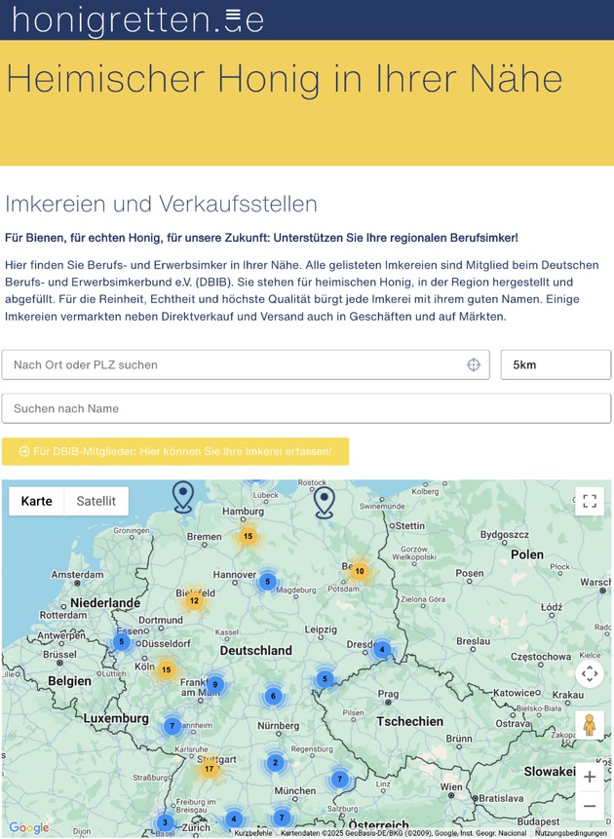
Task: Open the 9 cluster at Frankfurt
Action: 215,684
